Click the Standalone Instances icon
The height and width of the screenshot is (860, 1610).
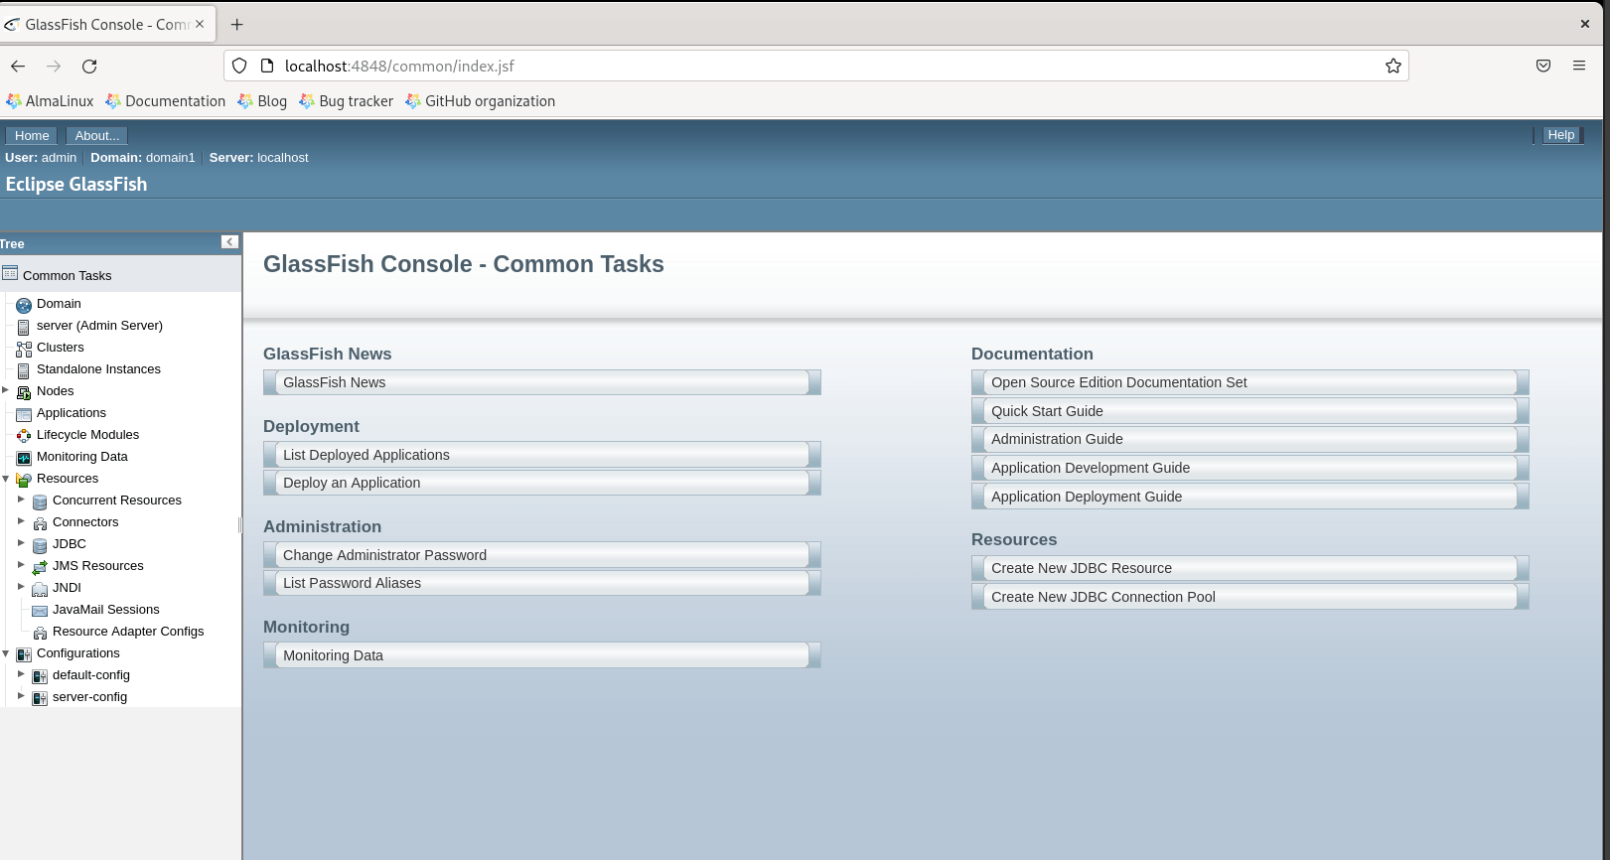tap(24, 370)
